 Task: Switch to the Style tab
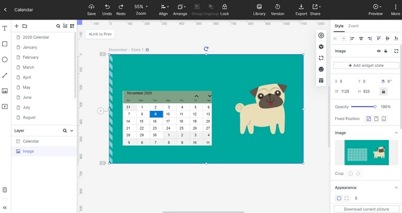pyautogui.click(x=339, y=26)
